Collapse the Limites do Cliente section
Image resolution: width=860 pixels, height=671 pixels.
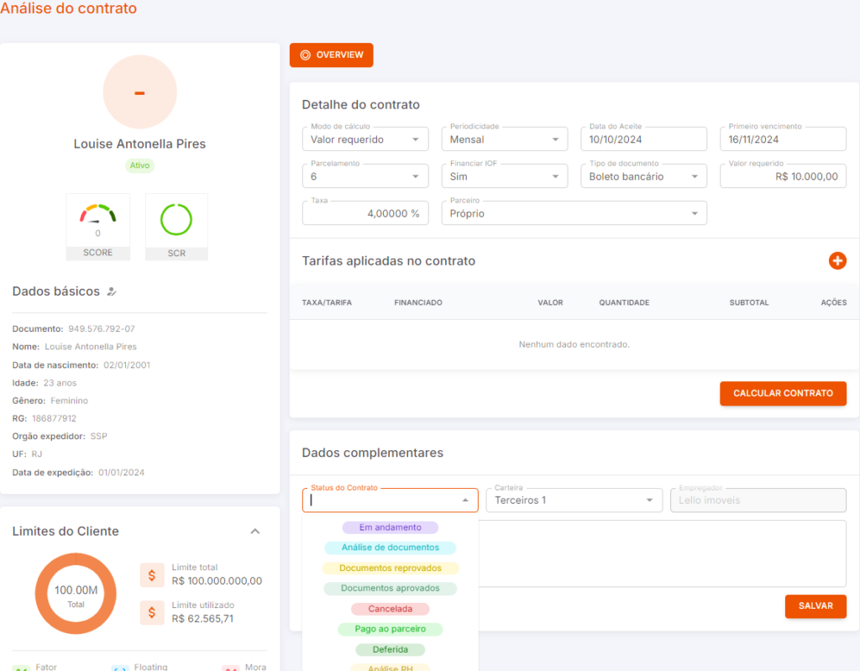(255, 531)
